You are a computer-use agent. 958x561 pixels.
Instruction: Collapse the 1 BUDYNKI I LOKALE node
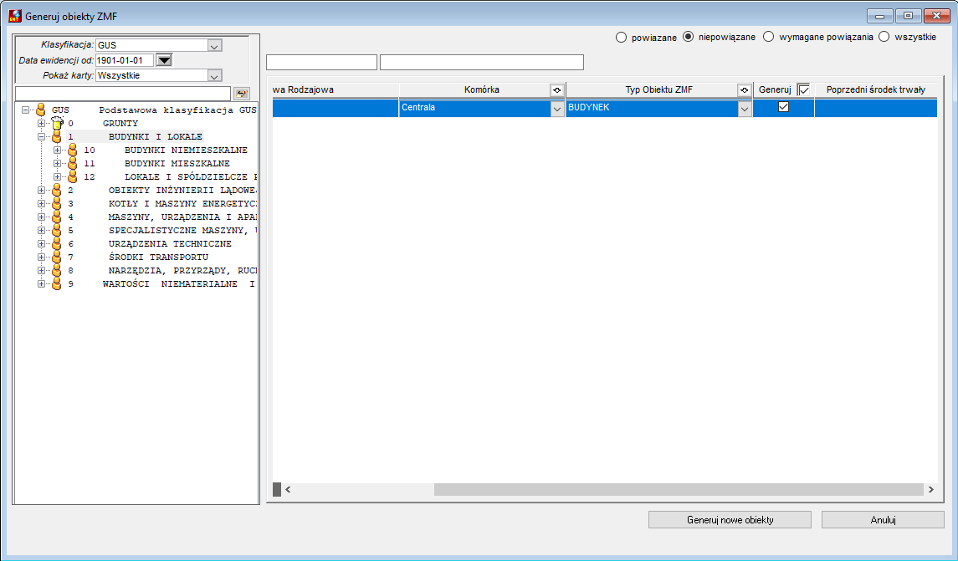click(x=41, y=137)
